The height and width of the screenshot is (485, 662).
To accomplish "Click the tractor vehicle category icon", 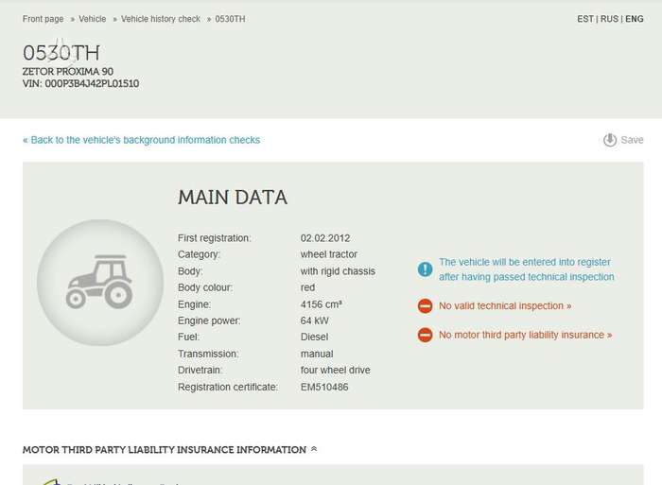I will (x=100, y=283).
